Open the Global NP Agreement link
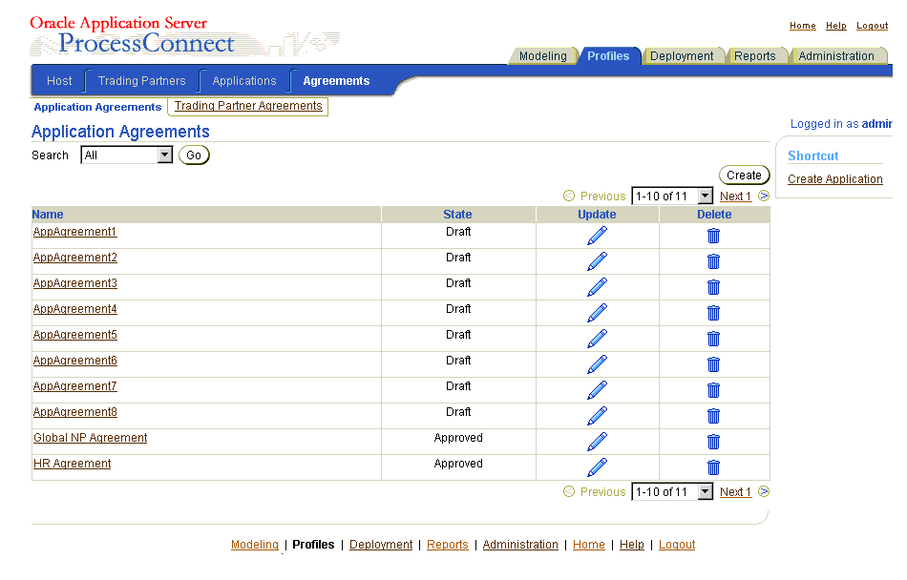The height and width of the screenshot is (580, 907). (x=91, y=438)
